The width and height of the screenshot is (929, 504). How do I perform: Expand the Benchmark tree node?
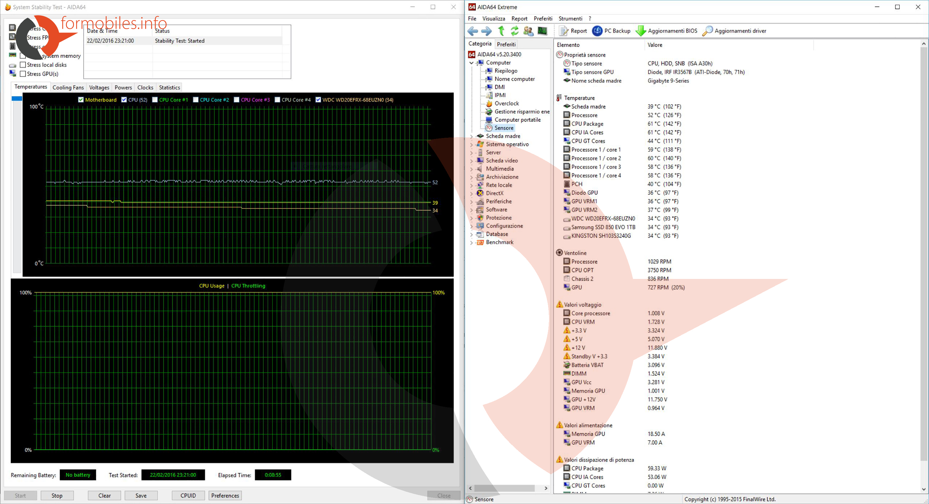pos(471,243)
